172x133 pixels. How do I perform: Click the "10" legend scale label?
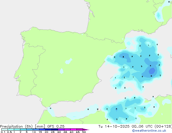(34, 132)
